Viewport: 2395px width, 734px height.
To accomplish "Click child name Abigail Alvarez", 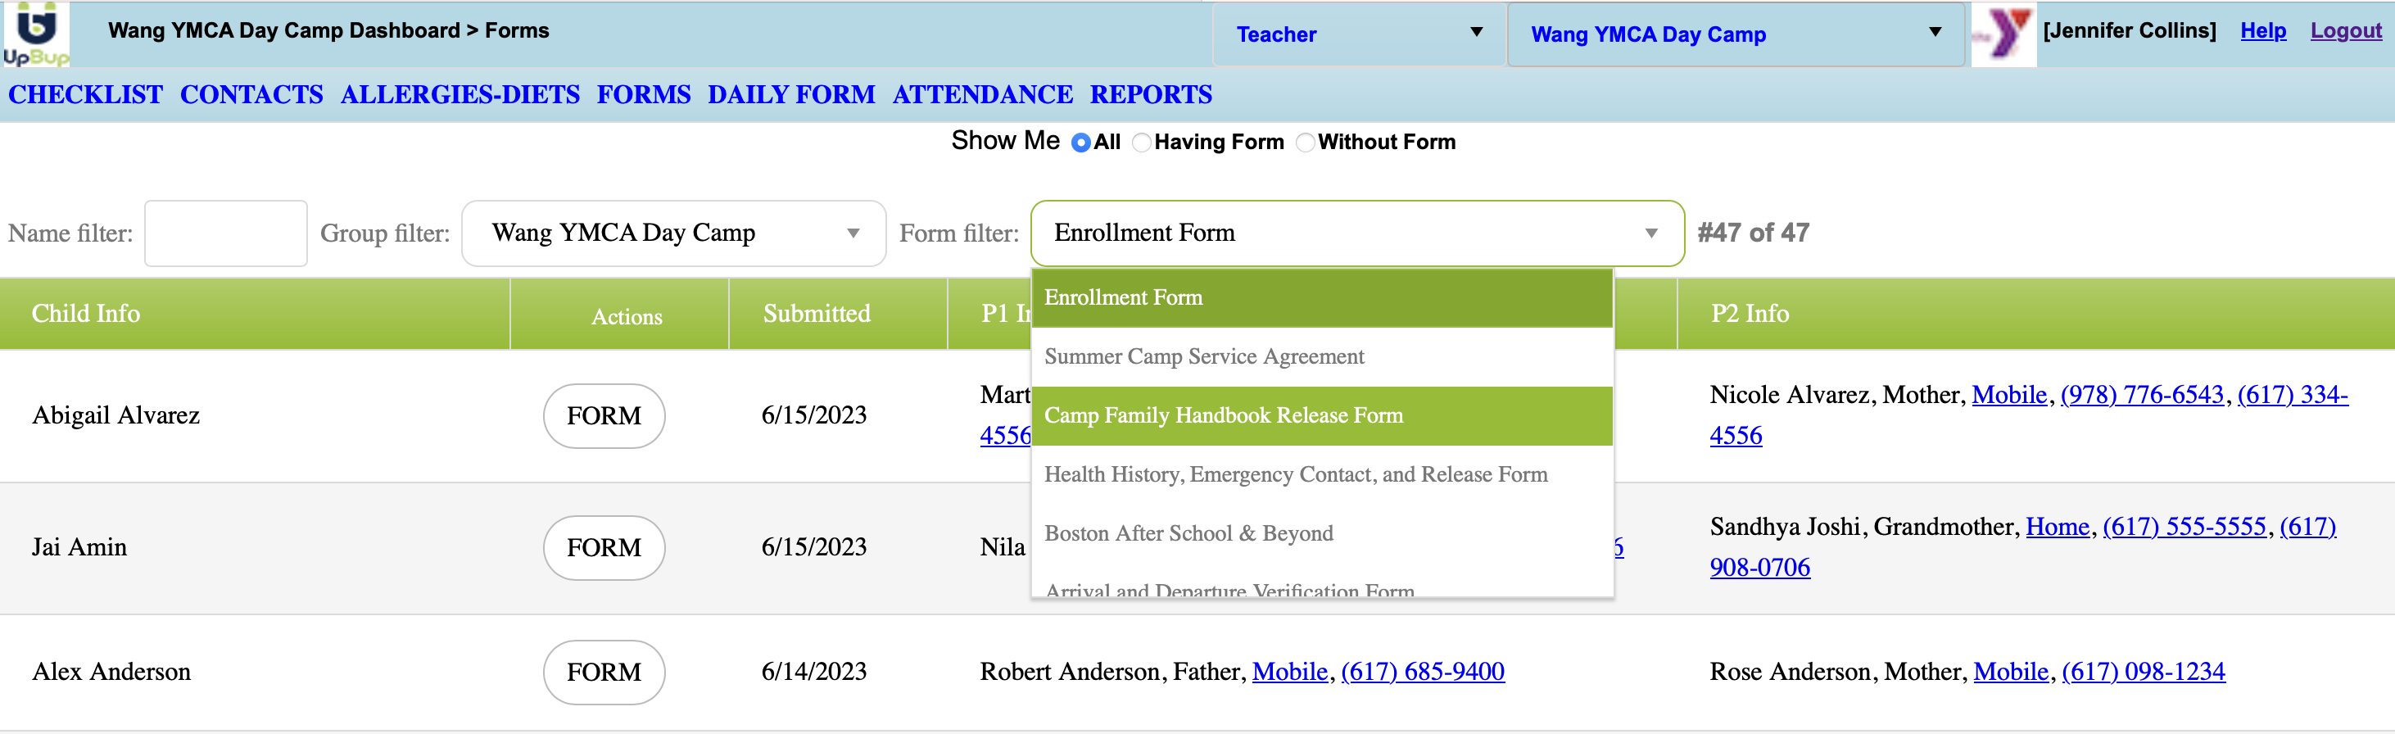I will pos(116,416).
